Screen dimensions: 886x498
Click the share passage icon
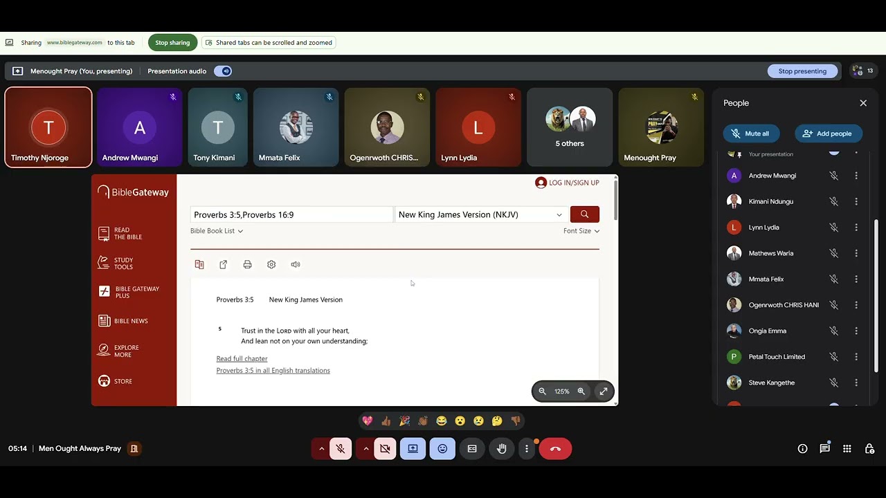tap(224, 264)
